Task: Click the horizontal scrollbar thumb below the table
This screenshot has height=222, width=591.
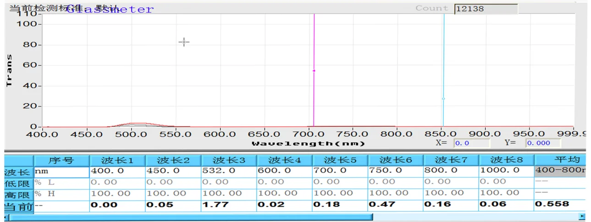Action: pyautogui.click(x=191, y=217)
